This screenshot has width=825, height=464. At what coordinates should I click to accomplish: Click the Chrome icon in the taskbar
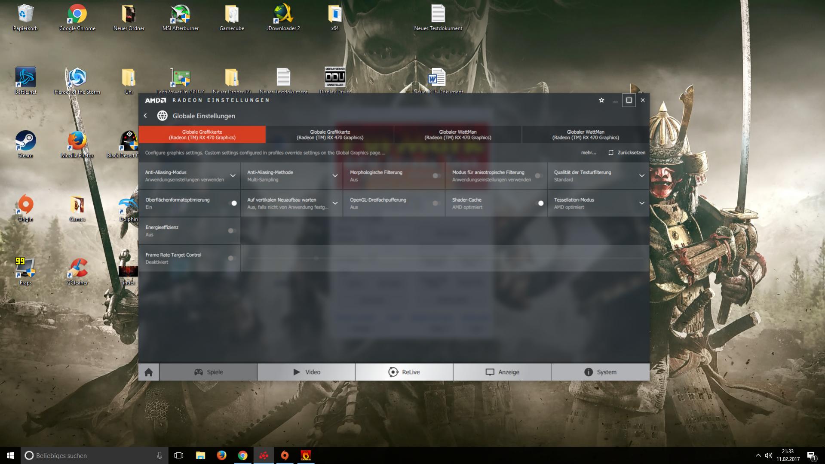click(242, 455)
